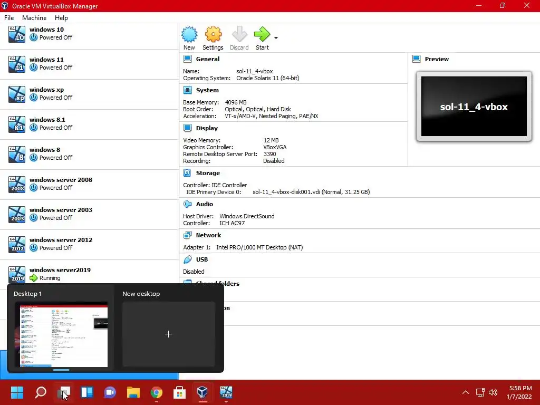Select the windows 11 VM icon
The width and height of the screenshot is (540, 405).
[16, 64]
